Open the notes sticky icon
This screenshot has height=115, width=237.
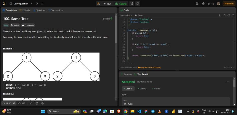coord(137,4)
